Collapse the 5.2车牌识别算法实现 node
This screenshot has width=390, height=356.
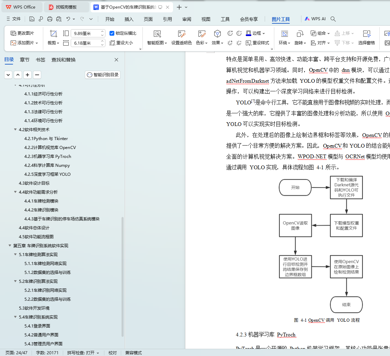[x=15, y=281]
